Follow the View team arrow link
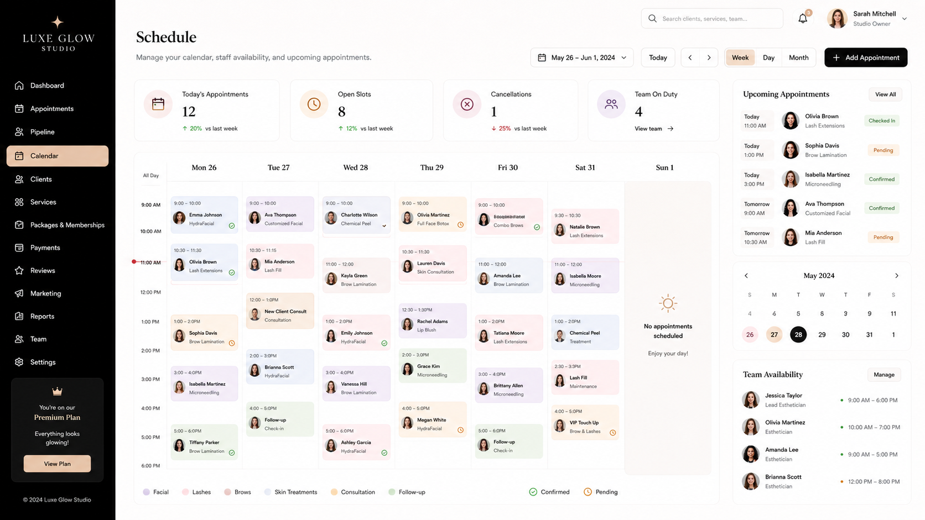This screenshot has height=520, width=925. (x=654, y=129)
